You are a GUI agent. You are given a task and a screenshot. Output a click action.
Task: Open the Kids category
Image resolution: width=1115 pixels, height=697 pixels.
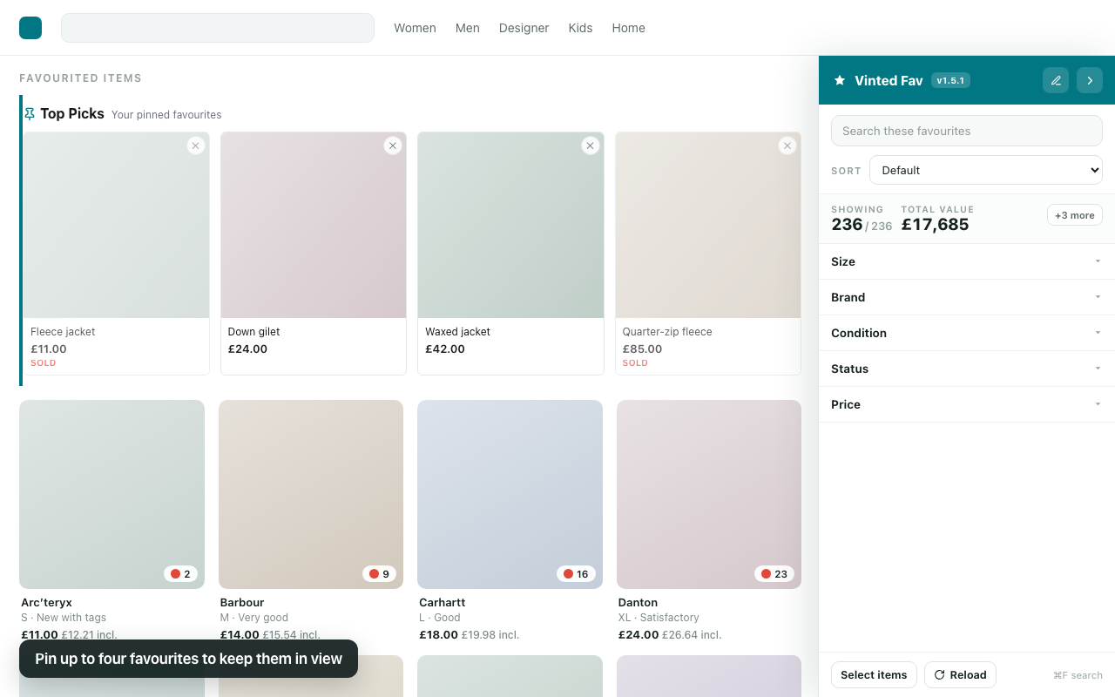pos(580,28)
